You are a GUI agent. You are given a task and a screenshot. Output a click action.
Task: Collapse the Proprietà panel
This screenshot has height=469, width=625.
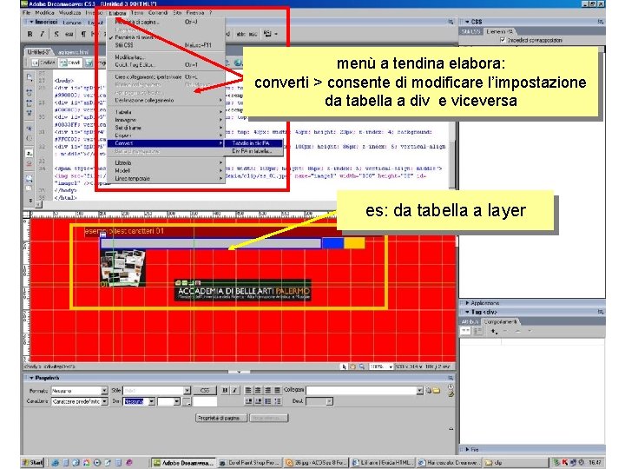31,378
